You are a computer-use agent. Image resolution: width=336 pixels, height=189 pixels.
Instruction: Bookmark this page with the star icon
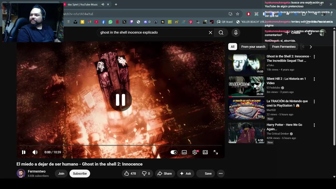coord(238,14)
